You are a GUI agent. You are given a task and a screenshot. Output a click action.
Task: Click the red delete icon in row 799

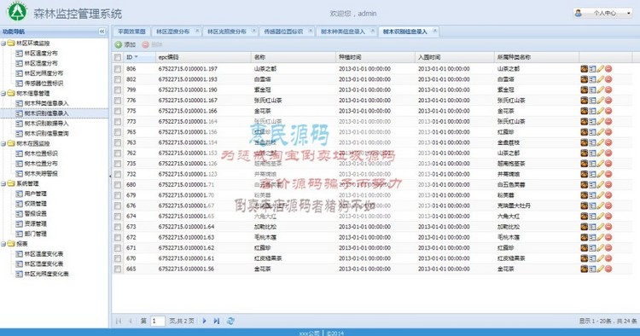click(608, 90)
